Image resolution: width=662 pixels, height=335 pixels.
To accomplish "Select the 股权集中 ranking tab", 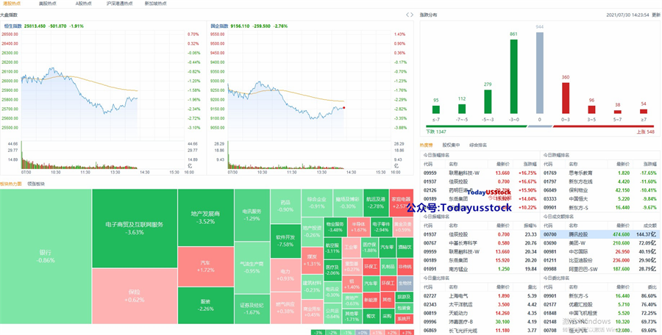I will pyautogui.click(x=451, y=145).
